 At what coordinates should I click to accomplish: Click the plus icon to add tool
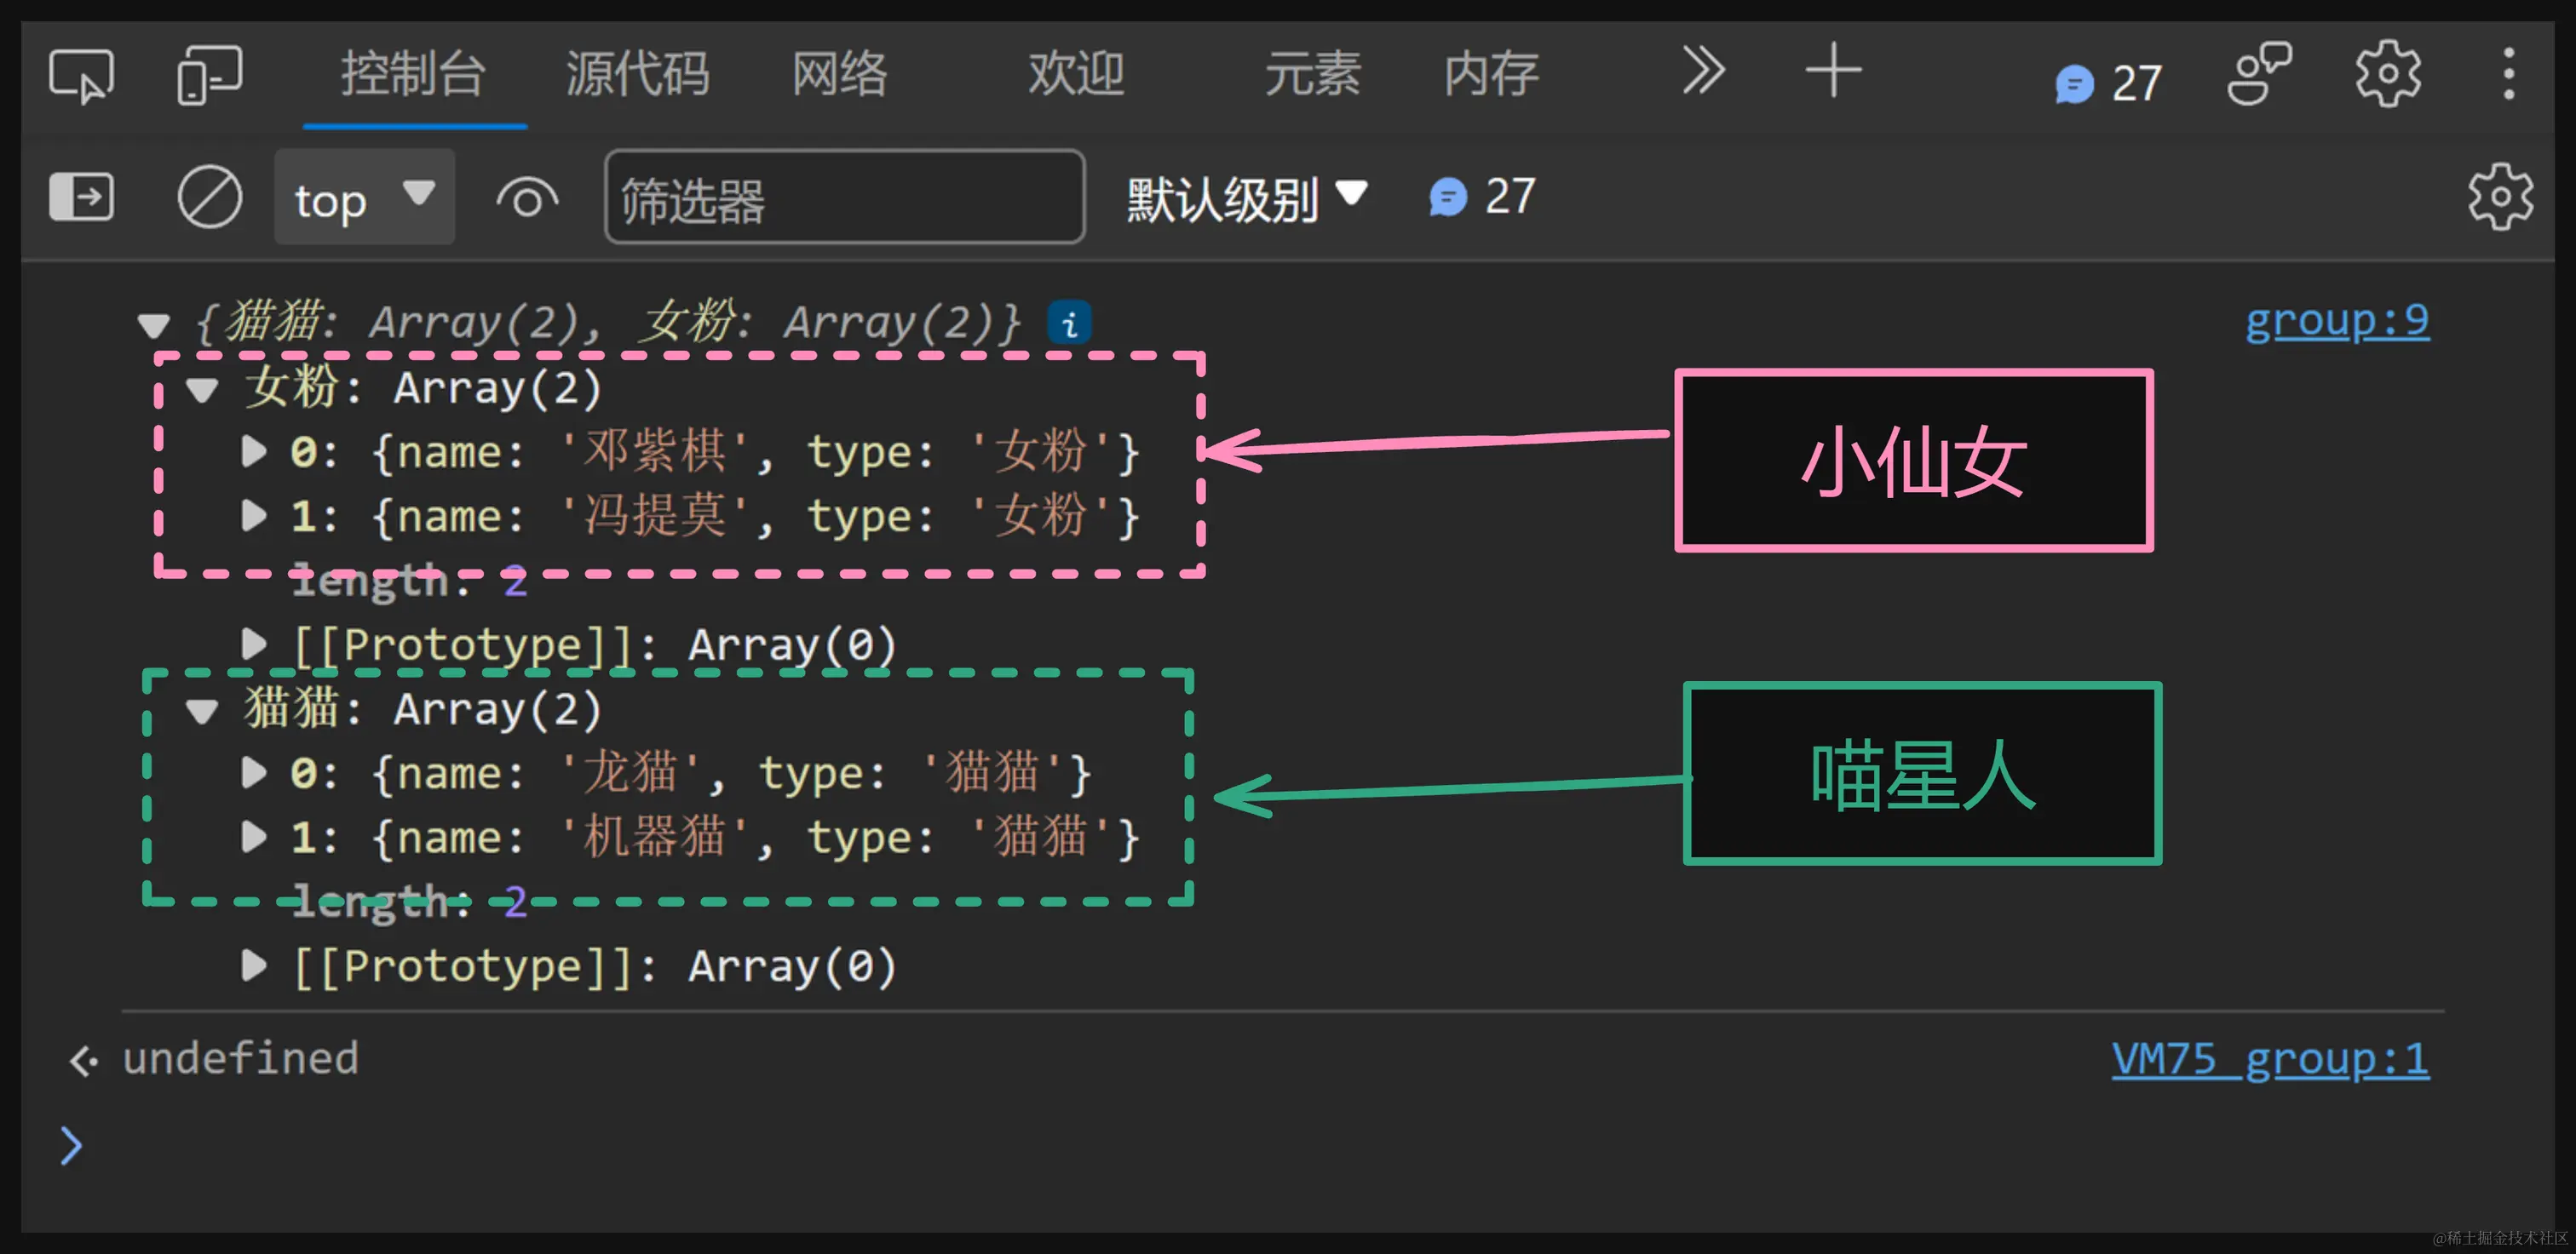pyautogui.click(x=1832, y=71)
